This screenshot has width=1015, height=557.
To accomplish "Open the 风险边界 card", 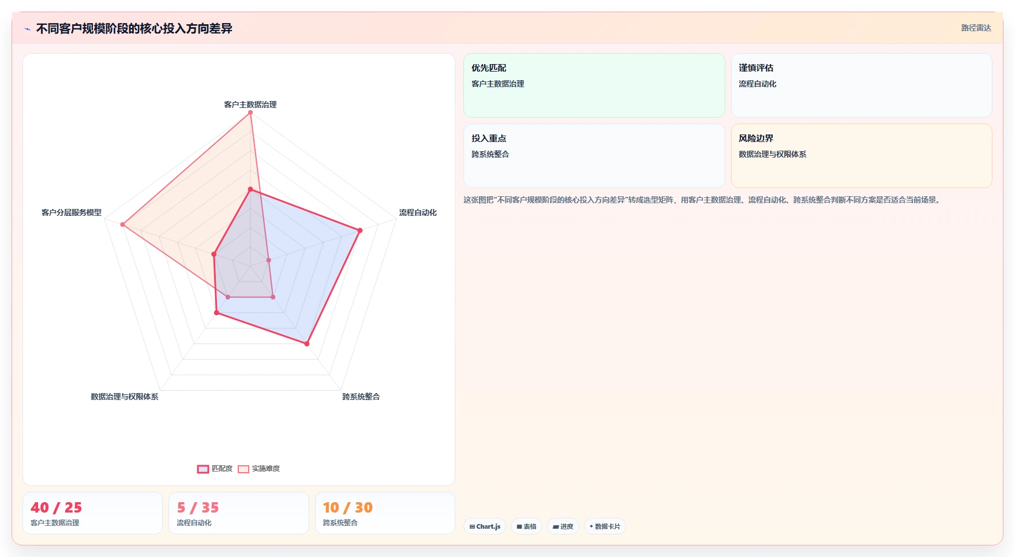I will click(x=862, y=156).
